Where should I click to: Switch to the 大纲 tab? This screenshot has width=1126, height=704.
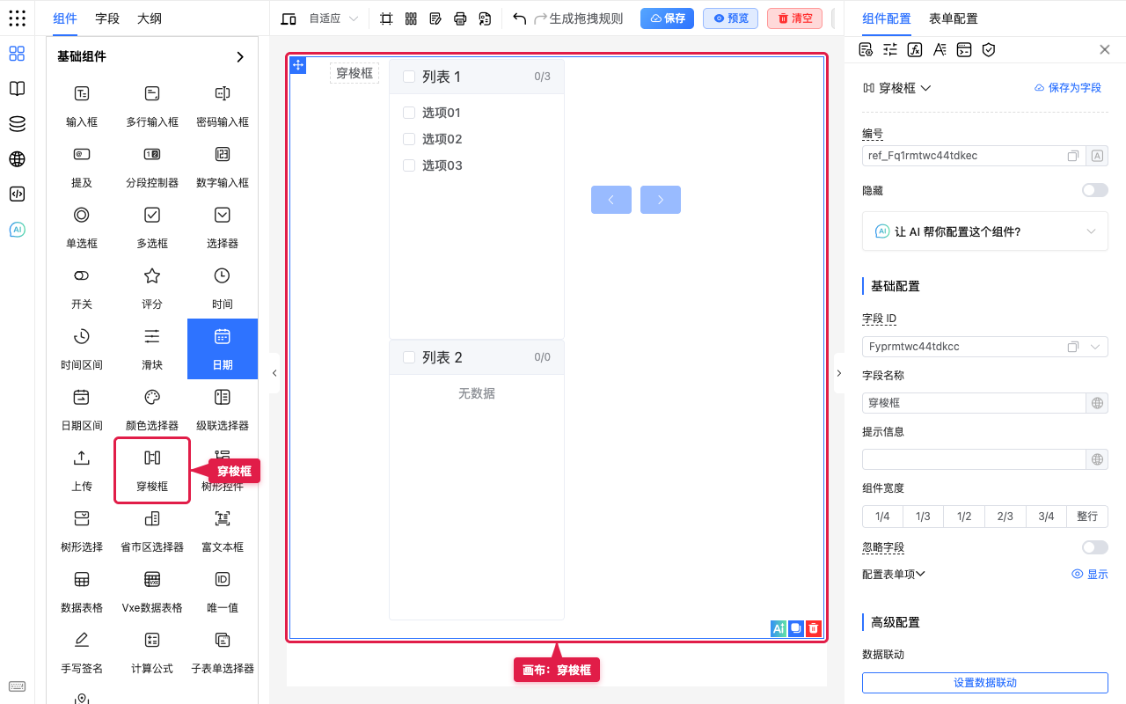150,18
